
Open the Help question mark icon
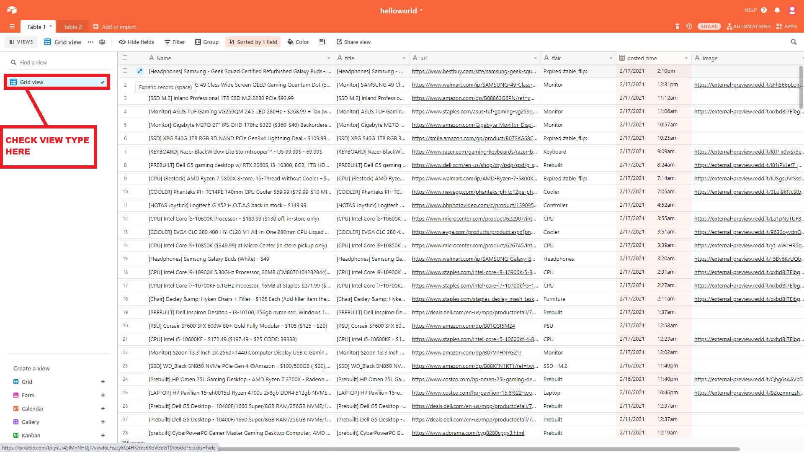(764, 10)
